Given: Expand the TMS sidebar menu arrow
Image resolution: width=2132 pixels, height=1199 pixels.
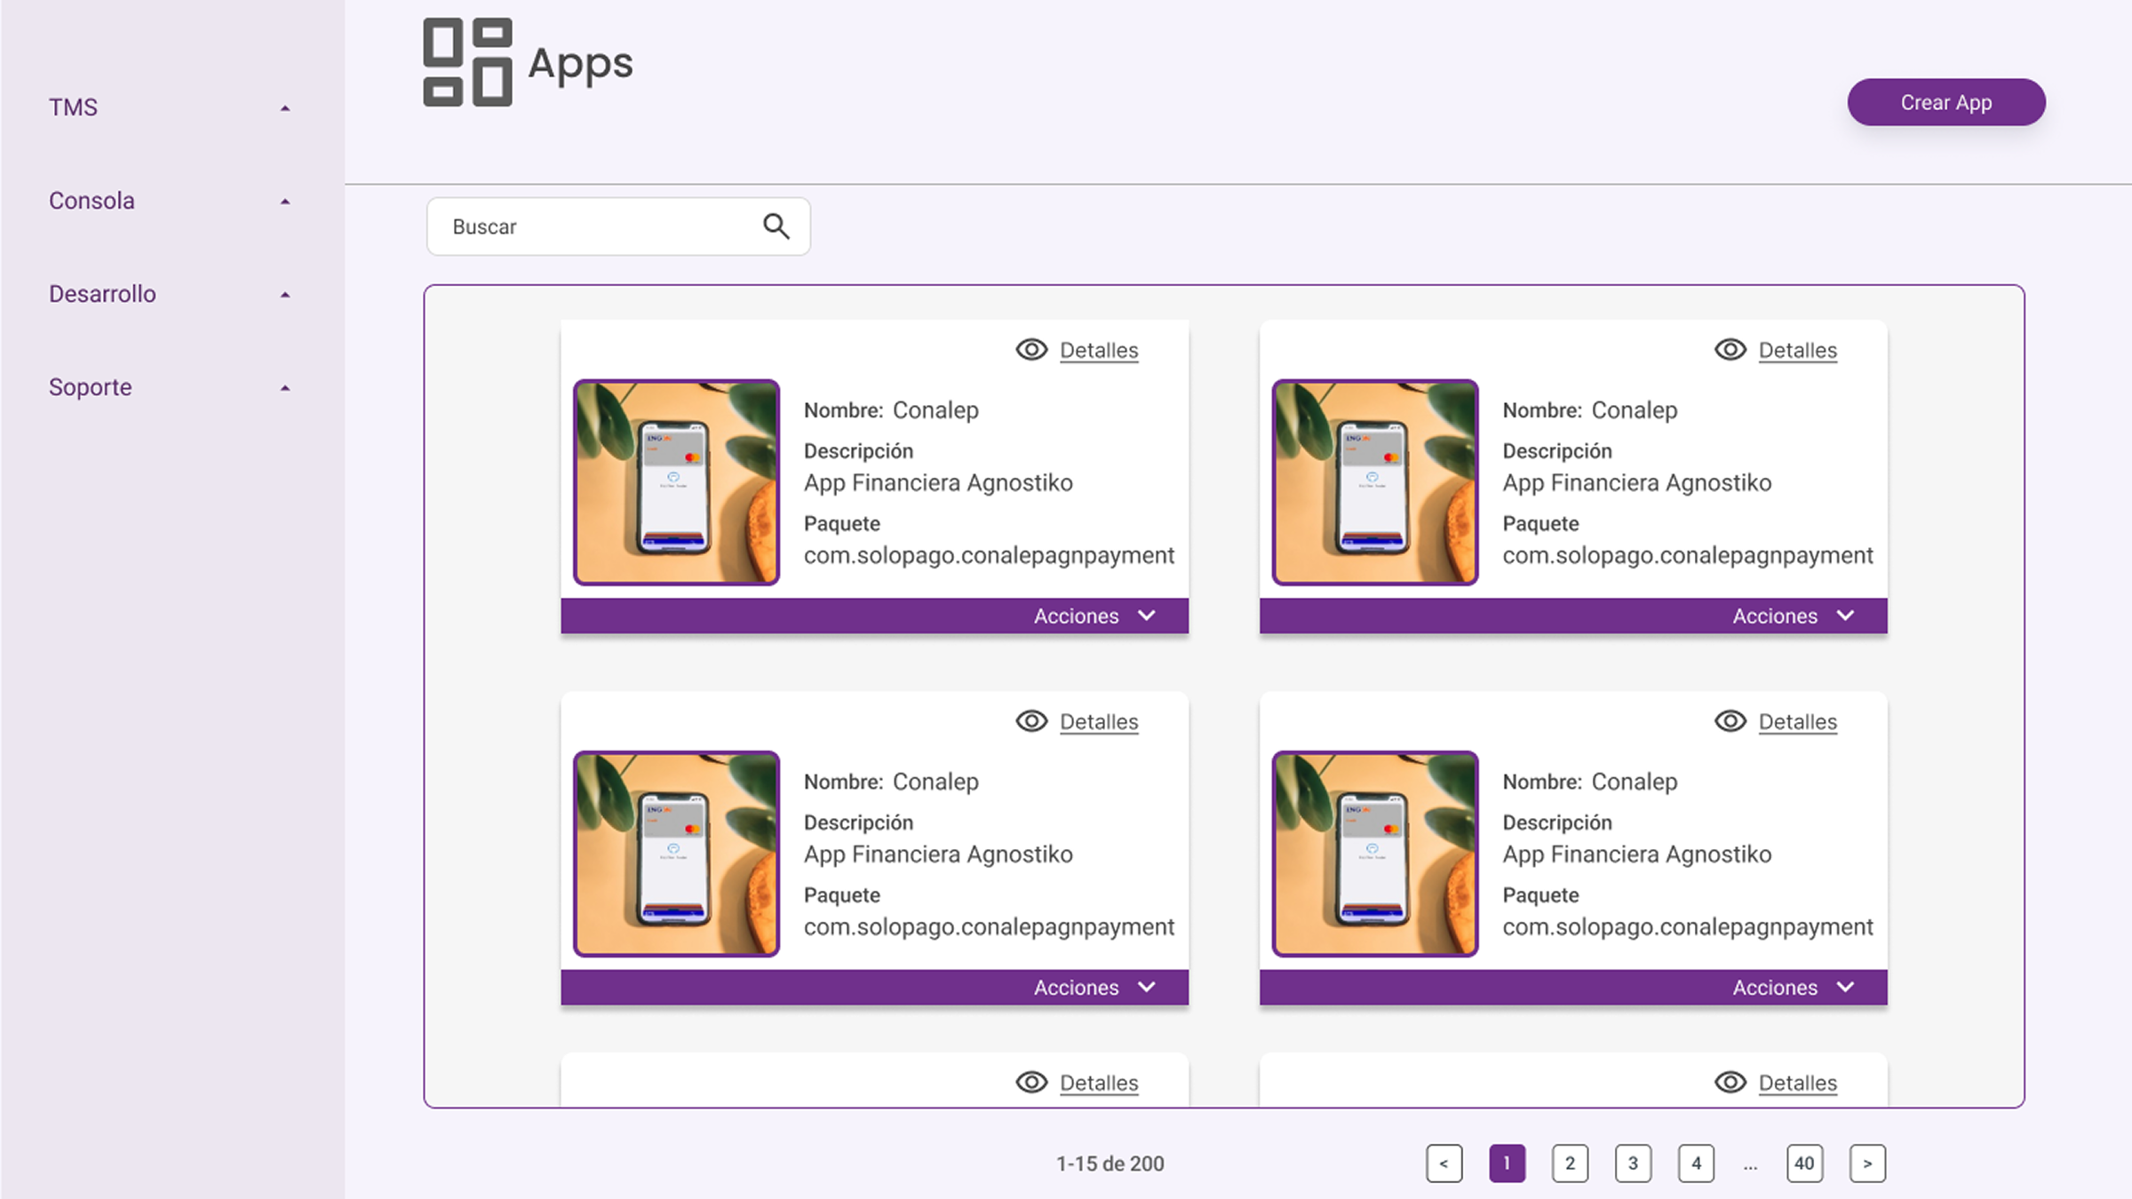Looking at the screenshot, I should click(x=285, y=108).
